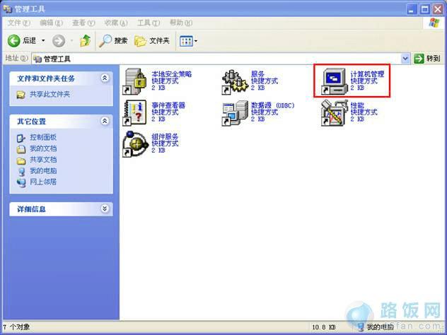Open the forward history dropdown arrow
This screenshot has height=335, width=447.
coord(71,41)
